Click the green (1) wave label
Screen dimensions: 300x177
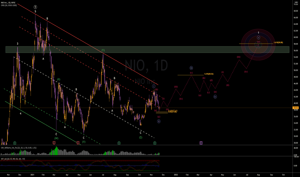103,50
